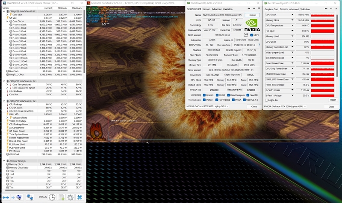
Task: Switch to Validation tab in Sensors window
Action: 305,9
